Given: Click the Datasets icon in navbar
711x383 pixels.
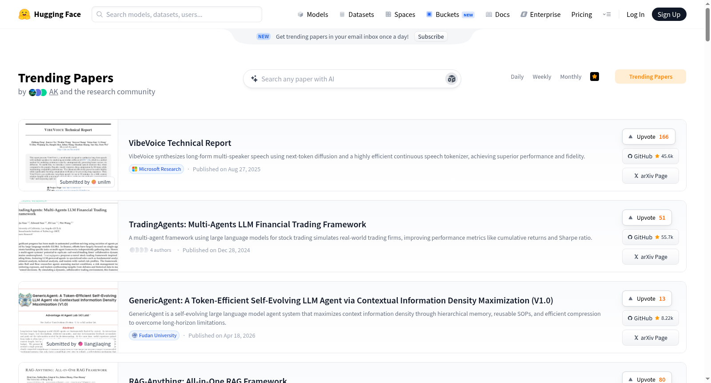Looking at the screenshot, I should (342, 14).
